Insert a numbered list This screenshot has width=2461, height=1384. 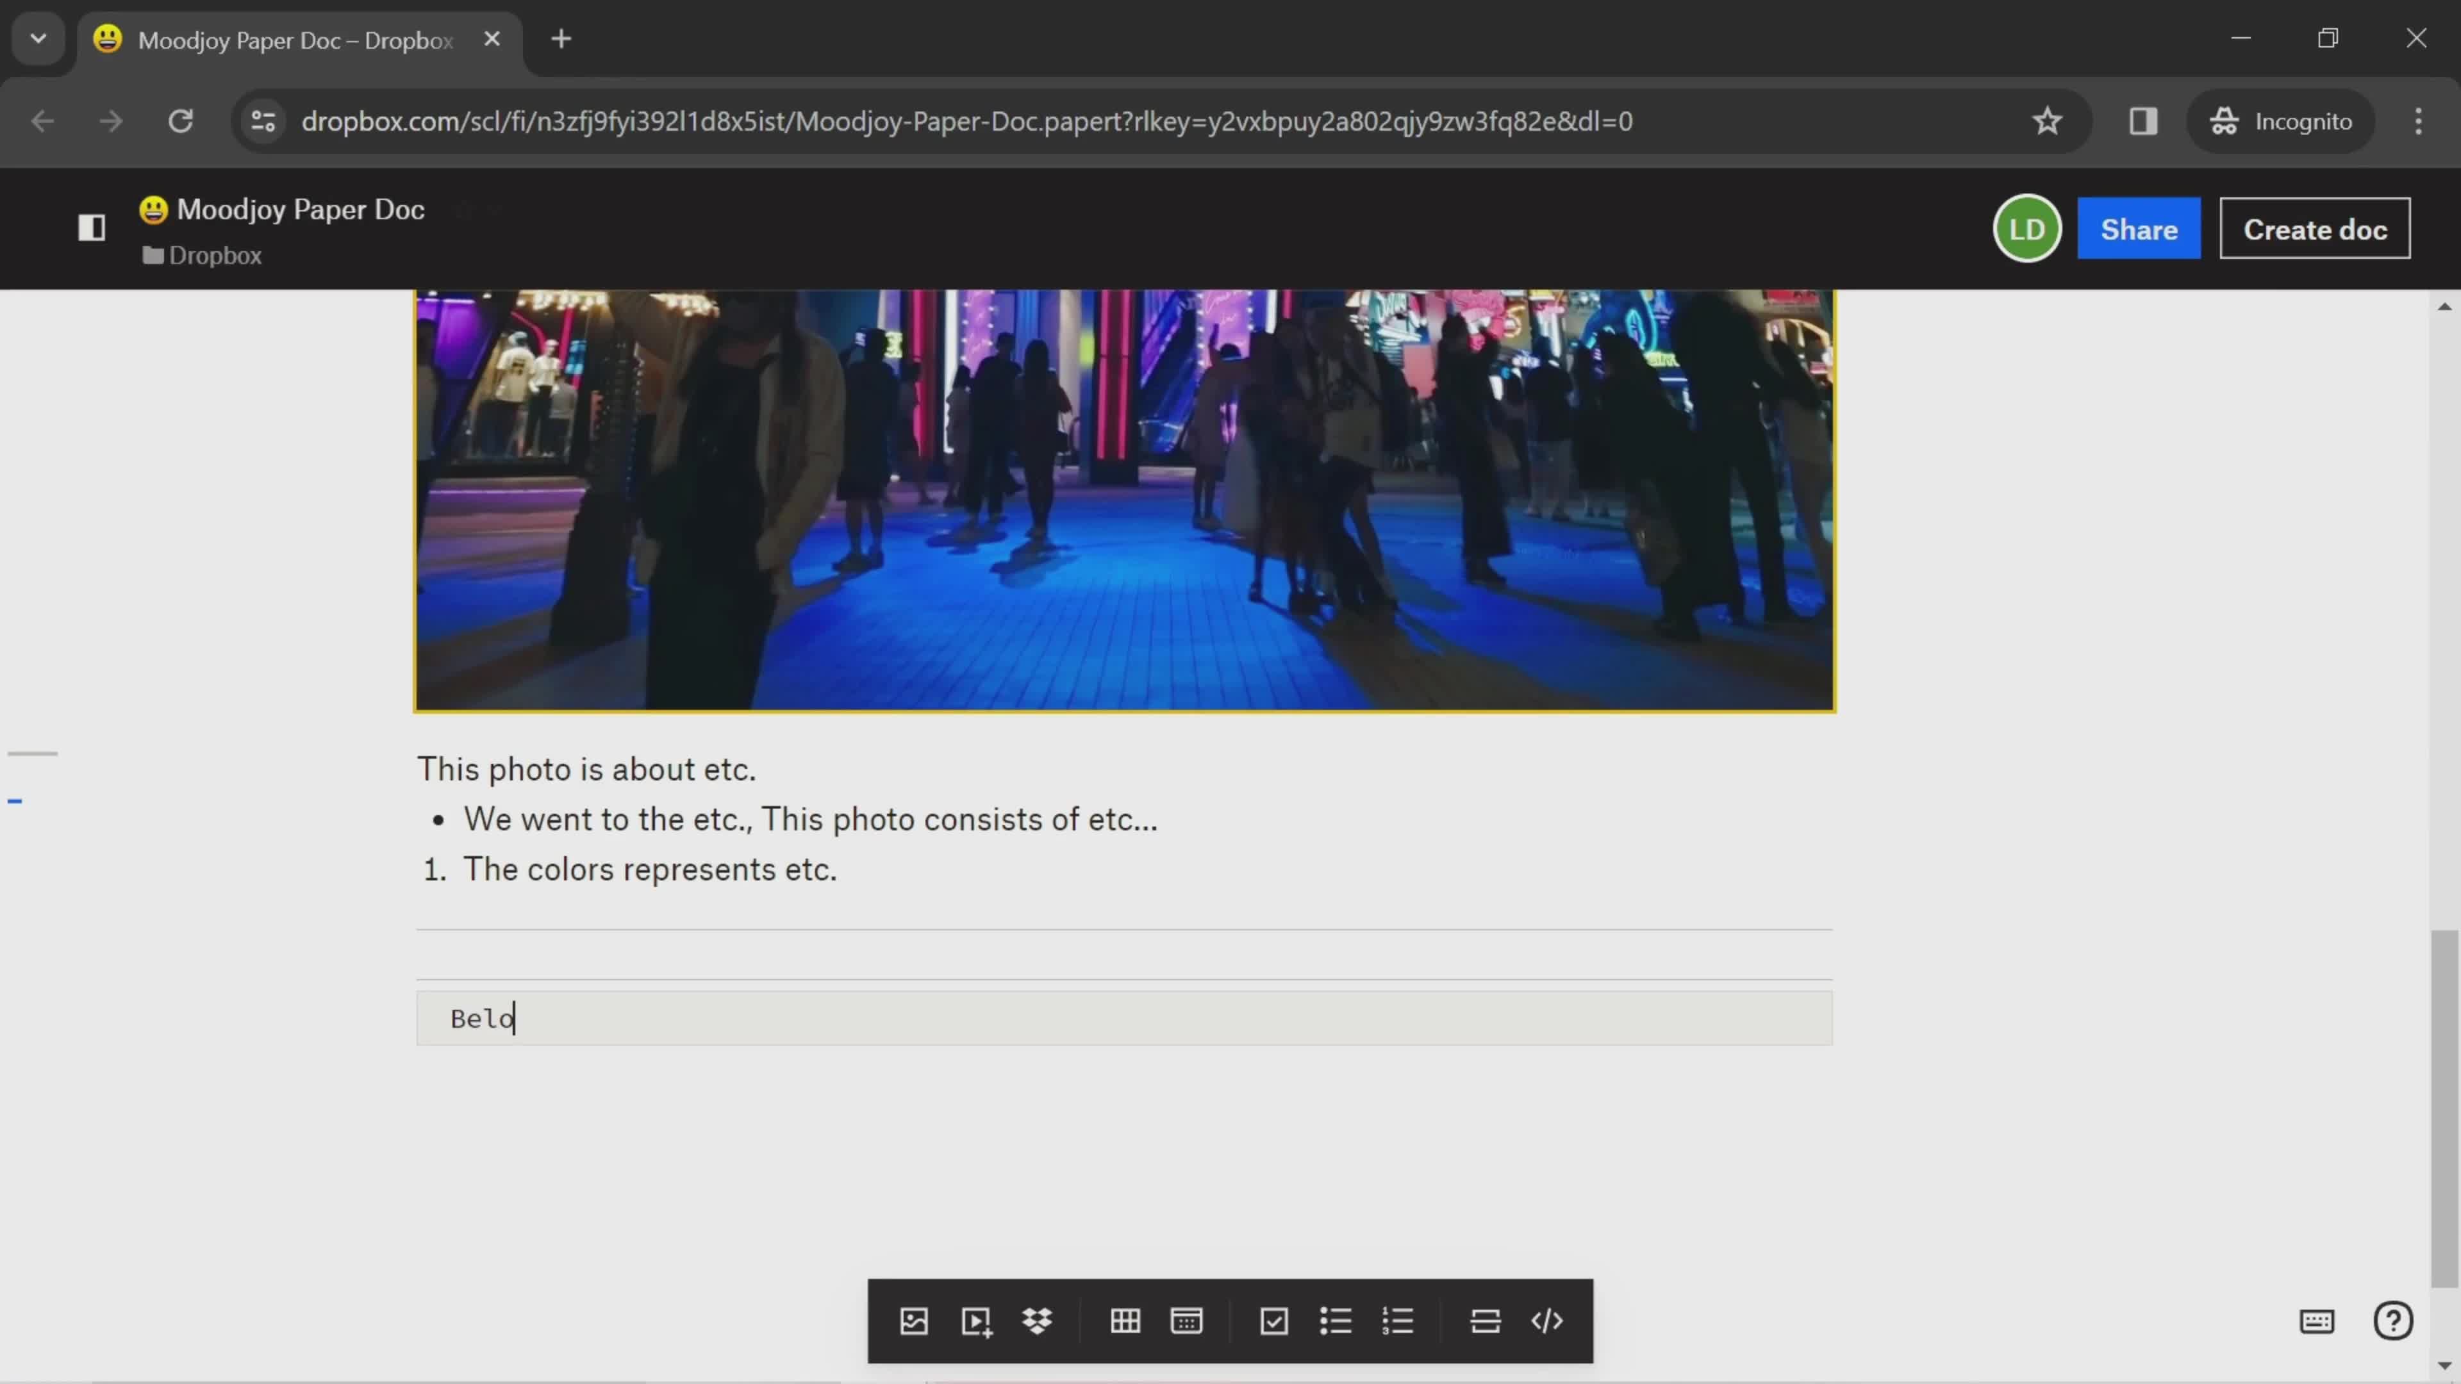(1396, 1321)
